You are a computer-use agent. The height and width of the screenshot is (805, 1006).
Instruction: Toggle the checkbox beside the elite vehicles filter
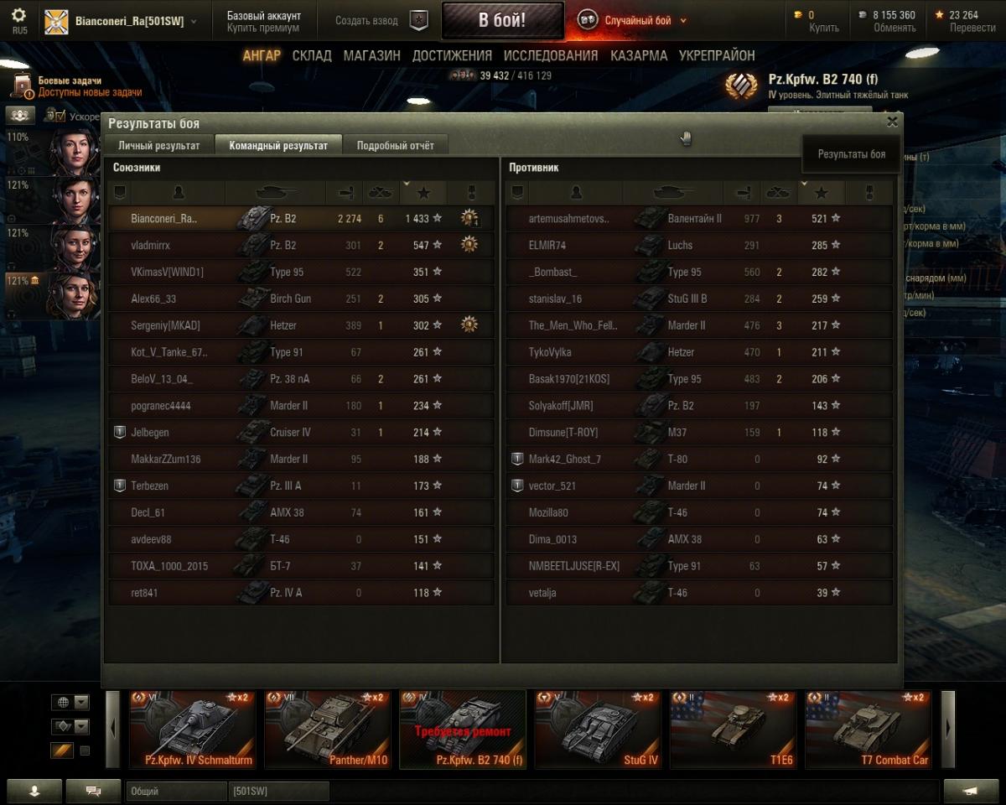coord(84,750)
